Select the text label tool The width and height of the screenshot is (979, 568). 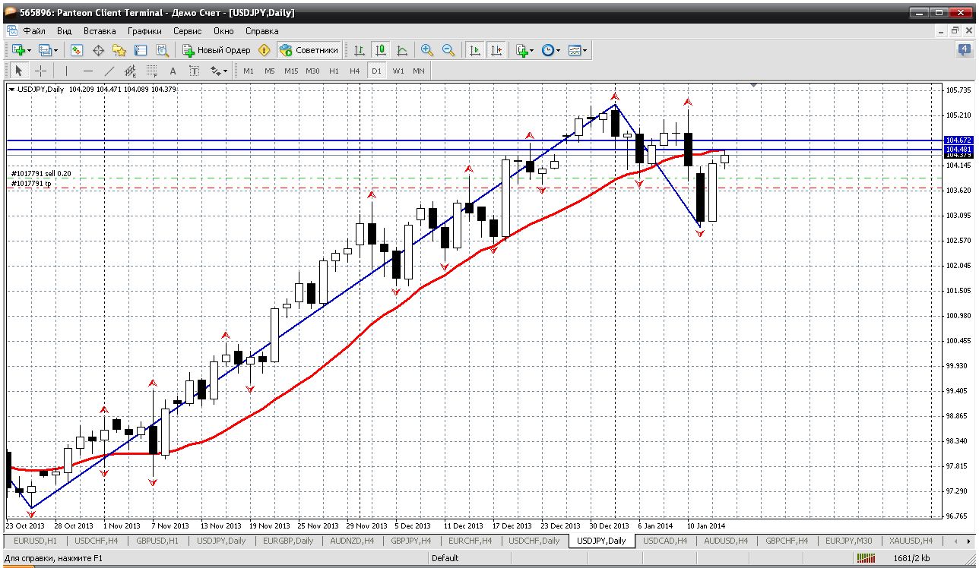coord(194,71)
